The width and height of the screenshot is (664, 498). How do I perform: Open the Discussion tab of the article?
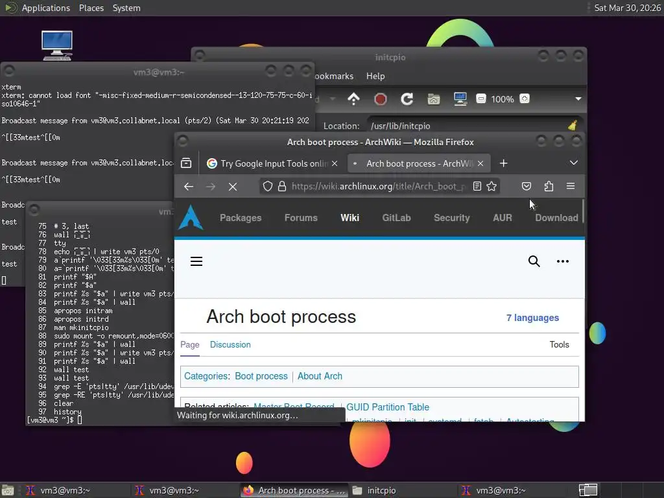(230, 345)
